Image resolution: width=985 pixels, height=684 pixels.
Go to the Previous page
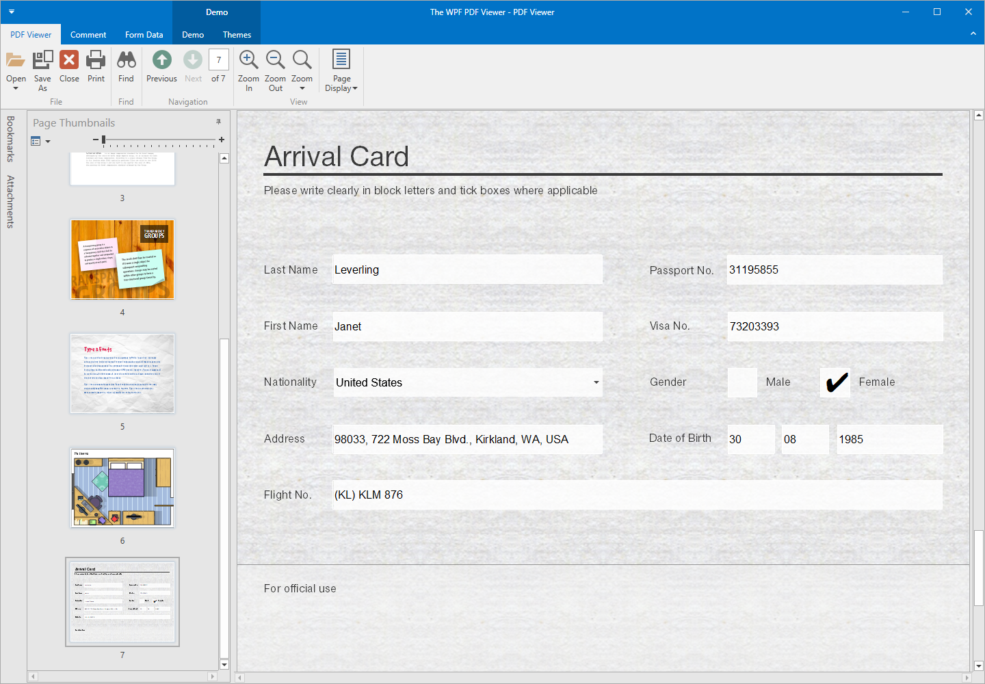161,61
